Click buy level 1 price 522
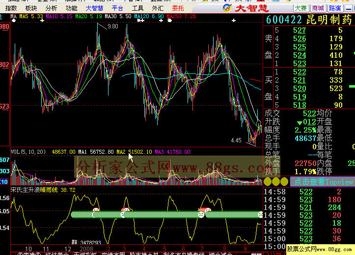Viewport: 355px width, 255px height. point(300,72)
